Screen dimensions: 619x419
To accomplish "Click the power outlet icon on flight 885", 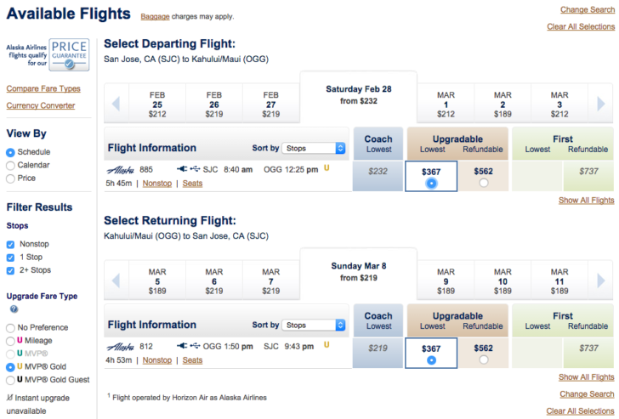I will [182, 169].
